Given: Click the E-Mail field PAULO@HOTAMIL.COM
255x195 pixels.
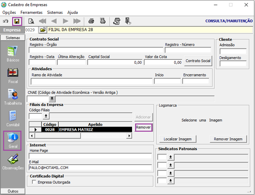Looking at the screenshot, I should pos(90,168).
